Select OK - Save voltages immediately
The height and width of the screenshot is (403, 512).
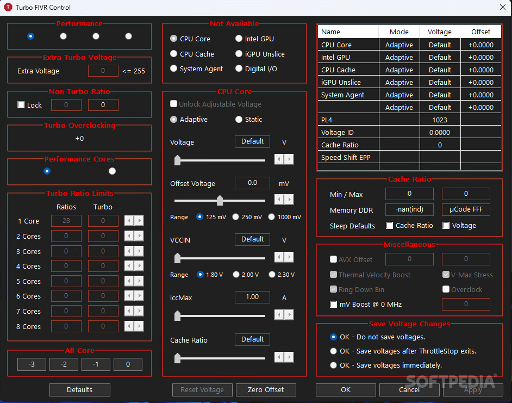(333, 365)
